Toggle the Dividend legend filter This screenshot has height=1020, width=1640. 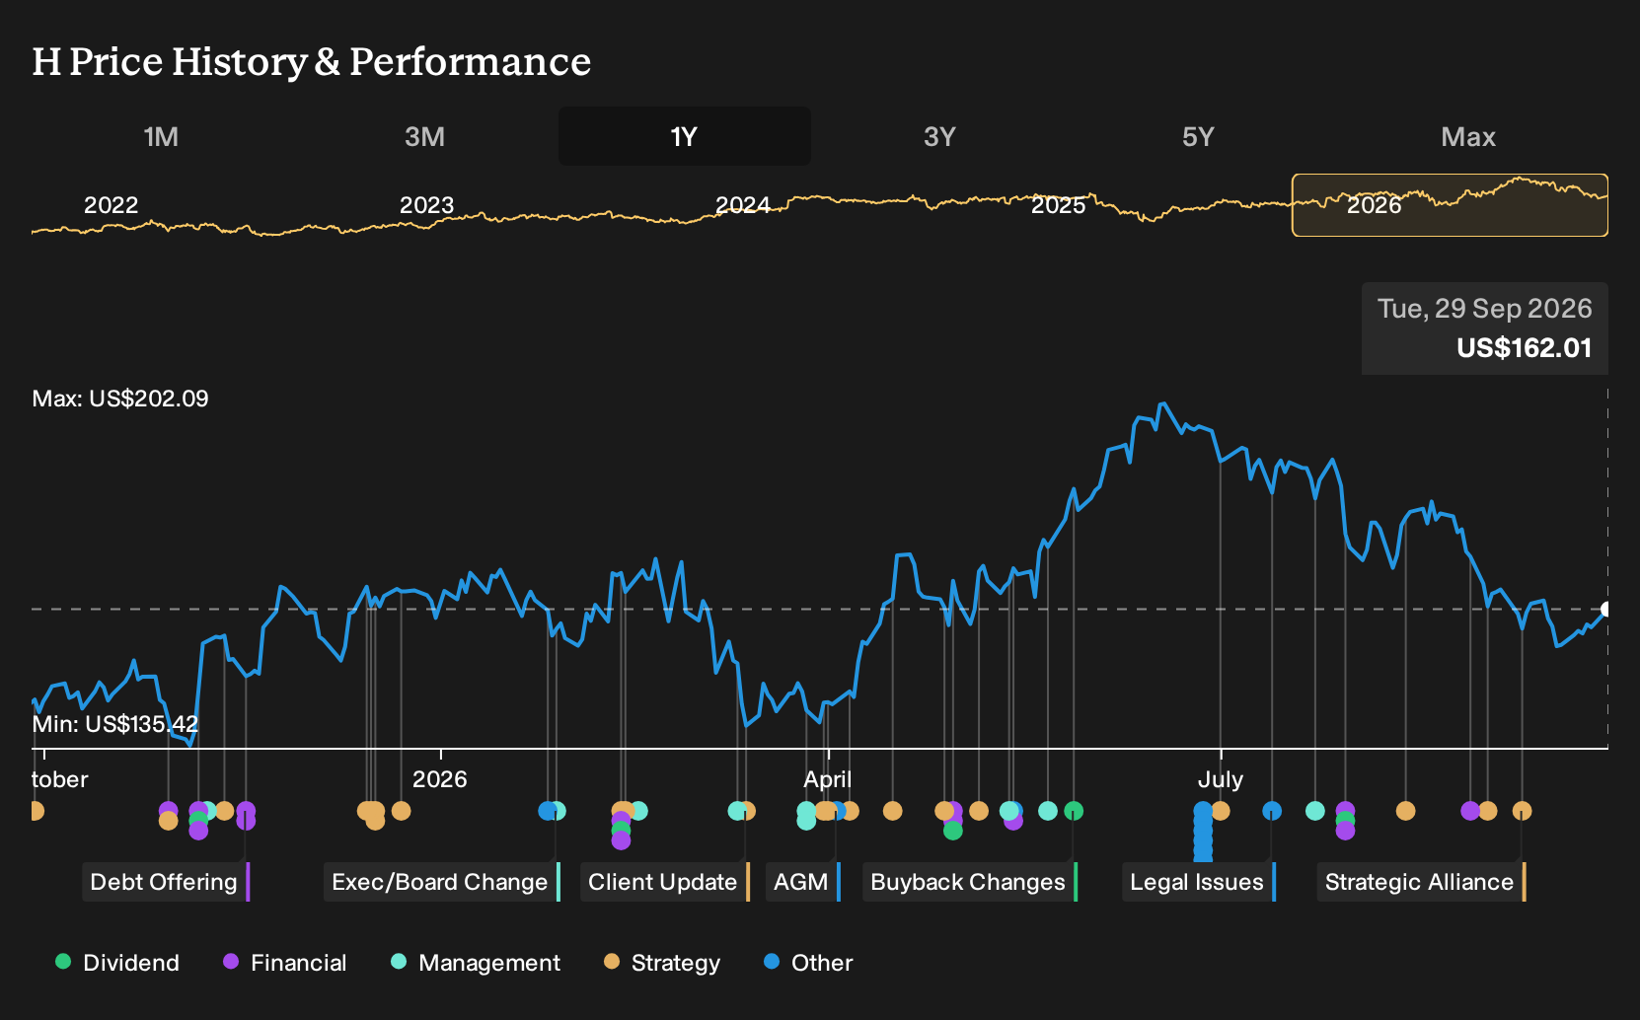(x=117, y=963)
